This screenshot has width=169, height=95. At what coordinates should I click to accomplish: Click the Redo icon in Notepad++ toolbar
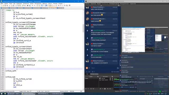pyautogui.click(x=25, y=6)
